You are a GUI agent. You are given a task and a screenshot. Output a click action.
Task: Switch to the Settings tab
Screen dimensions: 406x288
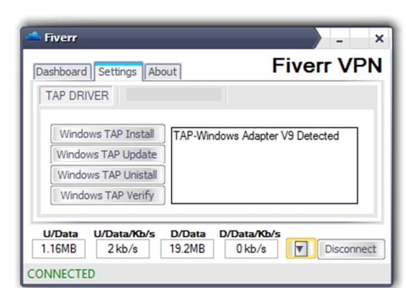tap(118, 72)
